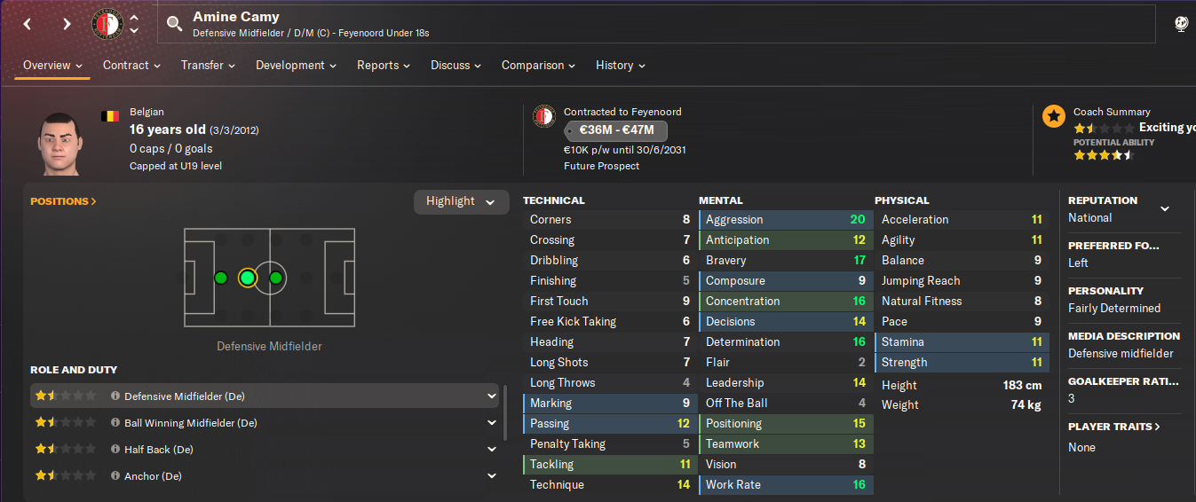Click the POSITIONS heading link

coord(63,201)
